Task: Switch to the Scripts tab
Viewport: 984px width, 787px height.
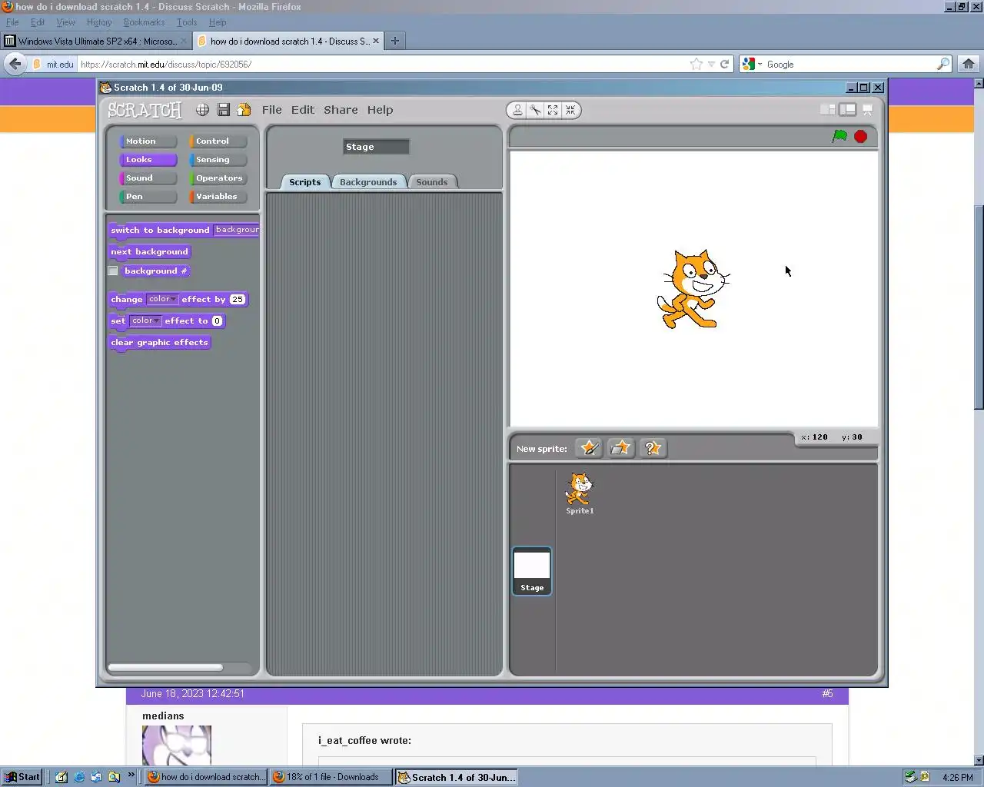Action: (x=305, y=182)
